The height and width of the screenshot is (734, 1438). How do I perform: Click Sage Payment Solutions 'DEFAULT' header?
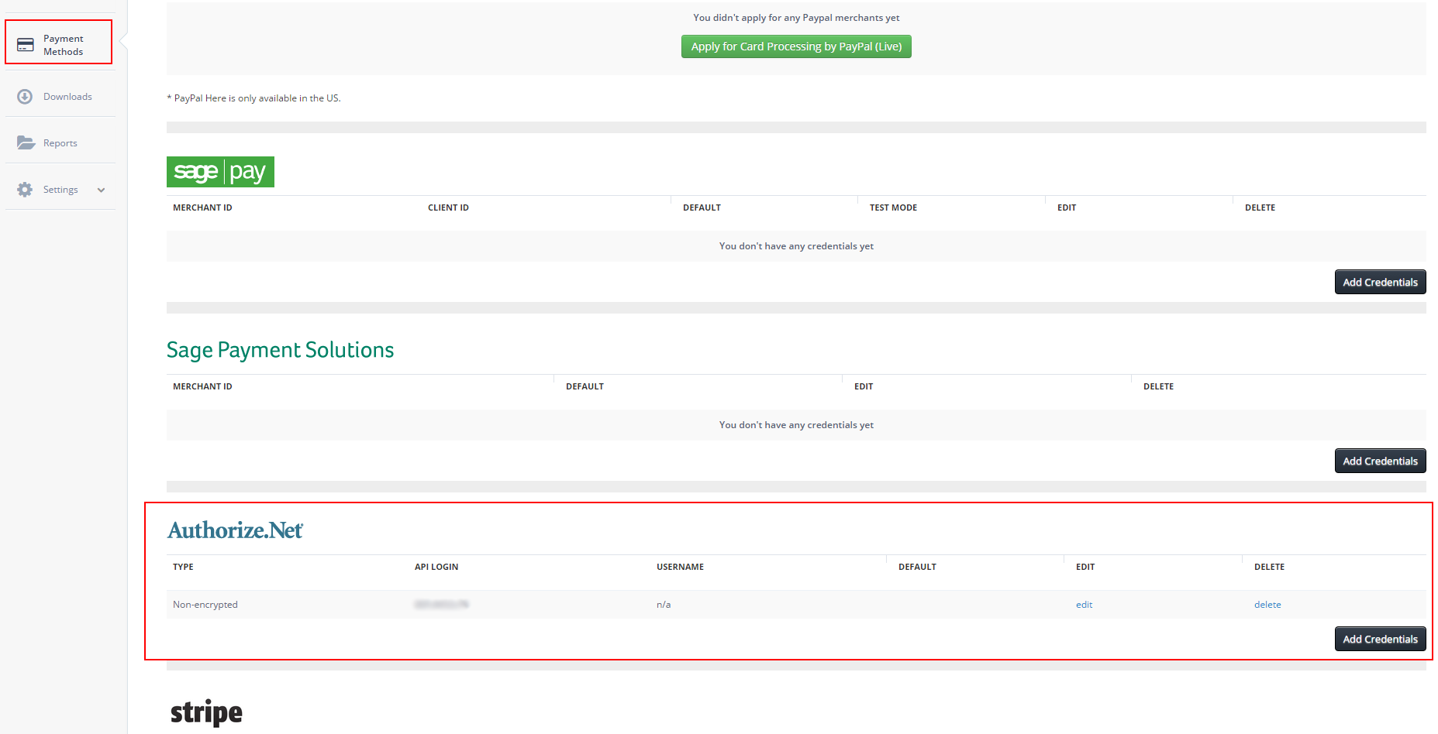point(585,386)
